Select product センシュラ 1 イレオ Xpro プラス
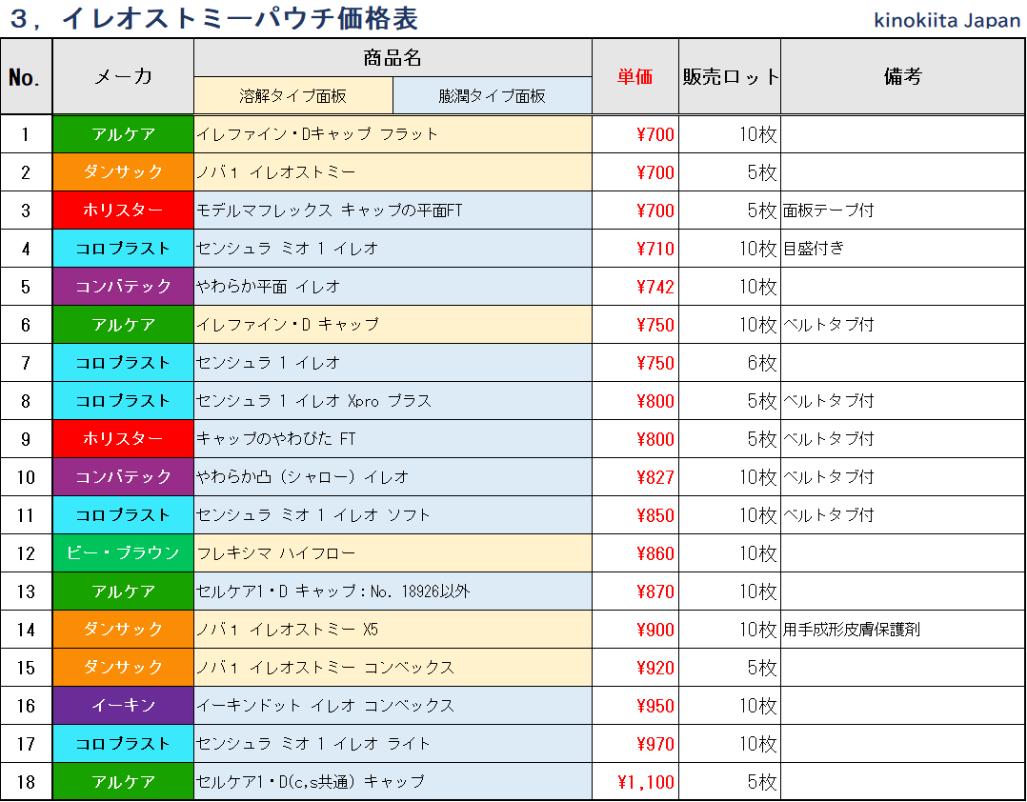The height and width of the screenshot is (802, 1027). coord(393,400)
